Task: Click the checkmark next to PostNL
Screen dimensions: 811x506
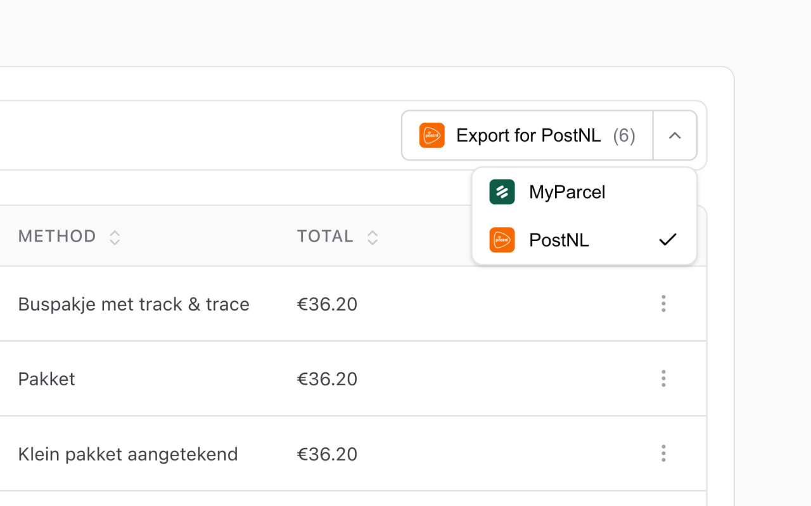Action: 668,240
